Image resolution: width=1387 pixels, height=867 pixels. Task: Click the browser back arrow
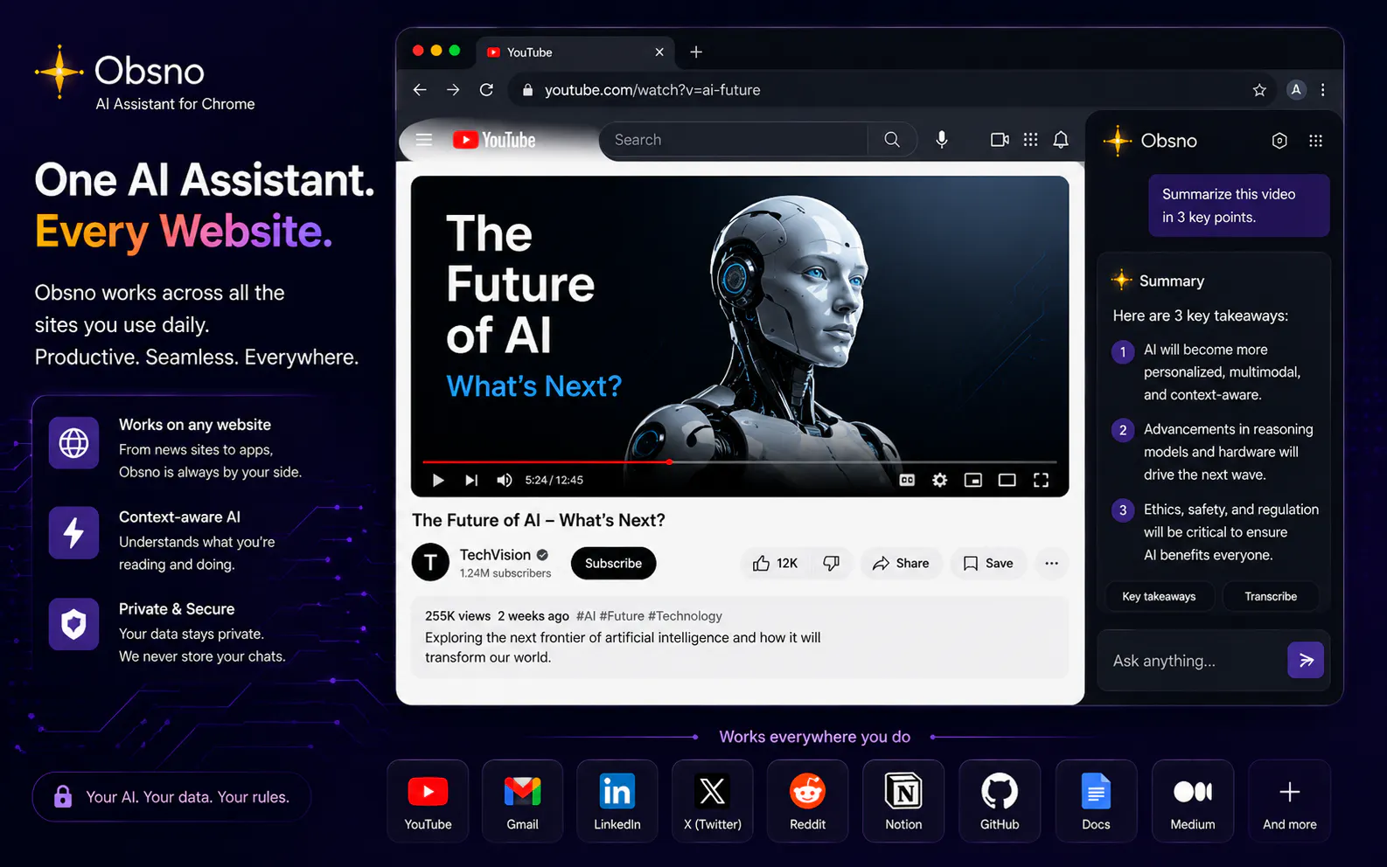[x=420, y=90]
